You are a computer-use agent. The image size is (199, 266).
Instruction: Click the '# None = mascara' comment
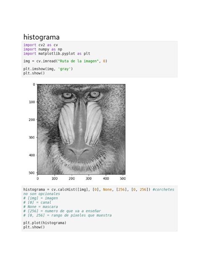[41, 207]
